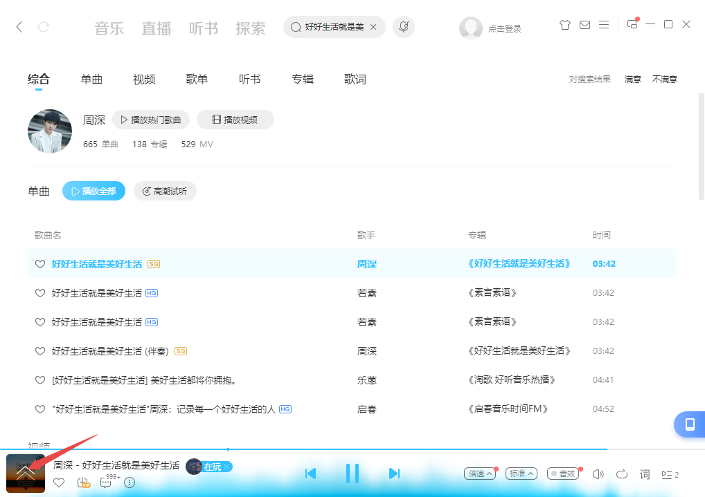The image size is (705, 497).
Task: Toggle mini-mode with the window switch icon
Action: (632, 24)
